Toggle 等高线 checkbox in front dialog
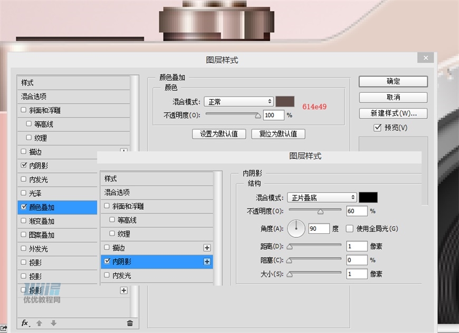The height and width of the screenshot is (333, 459). pos(112,220)
